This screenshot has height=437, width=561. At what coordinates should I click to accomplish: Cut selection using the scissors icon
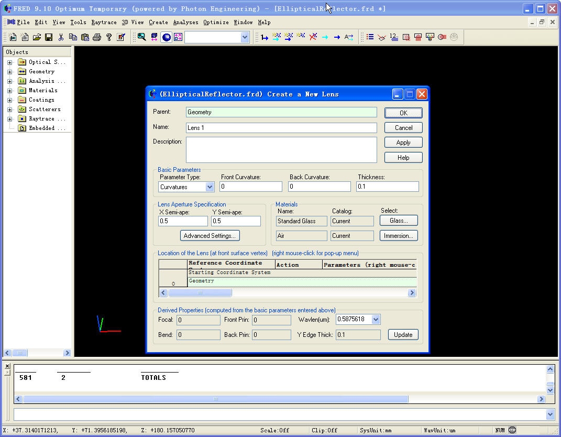61,37
